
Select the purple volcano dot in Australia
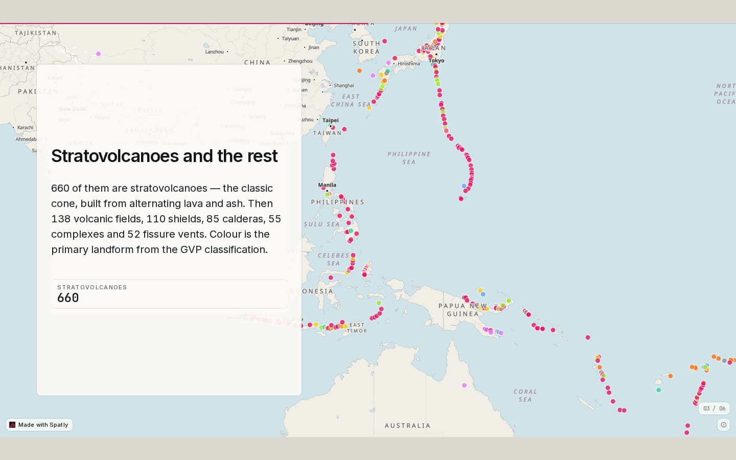click(464, 385)
